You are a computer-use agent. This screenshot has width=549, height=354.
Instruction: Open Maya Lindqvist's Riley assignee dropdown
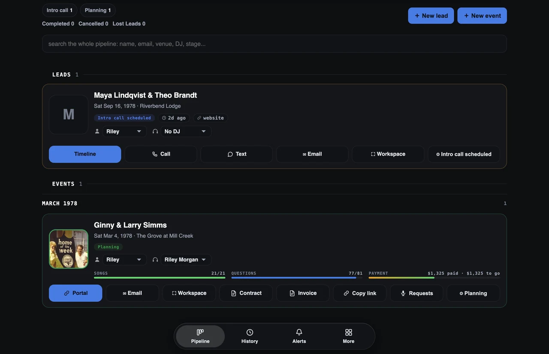(124, 131)
